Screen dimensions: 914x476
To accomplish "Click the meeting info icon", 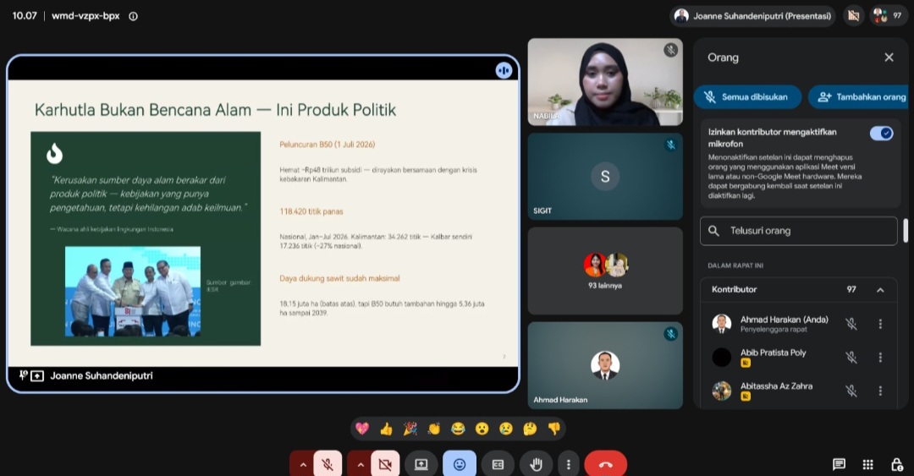I will click(133, 16).
